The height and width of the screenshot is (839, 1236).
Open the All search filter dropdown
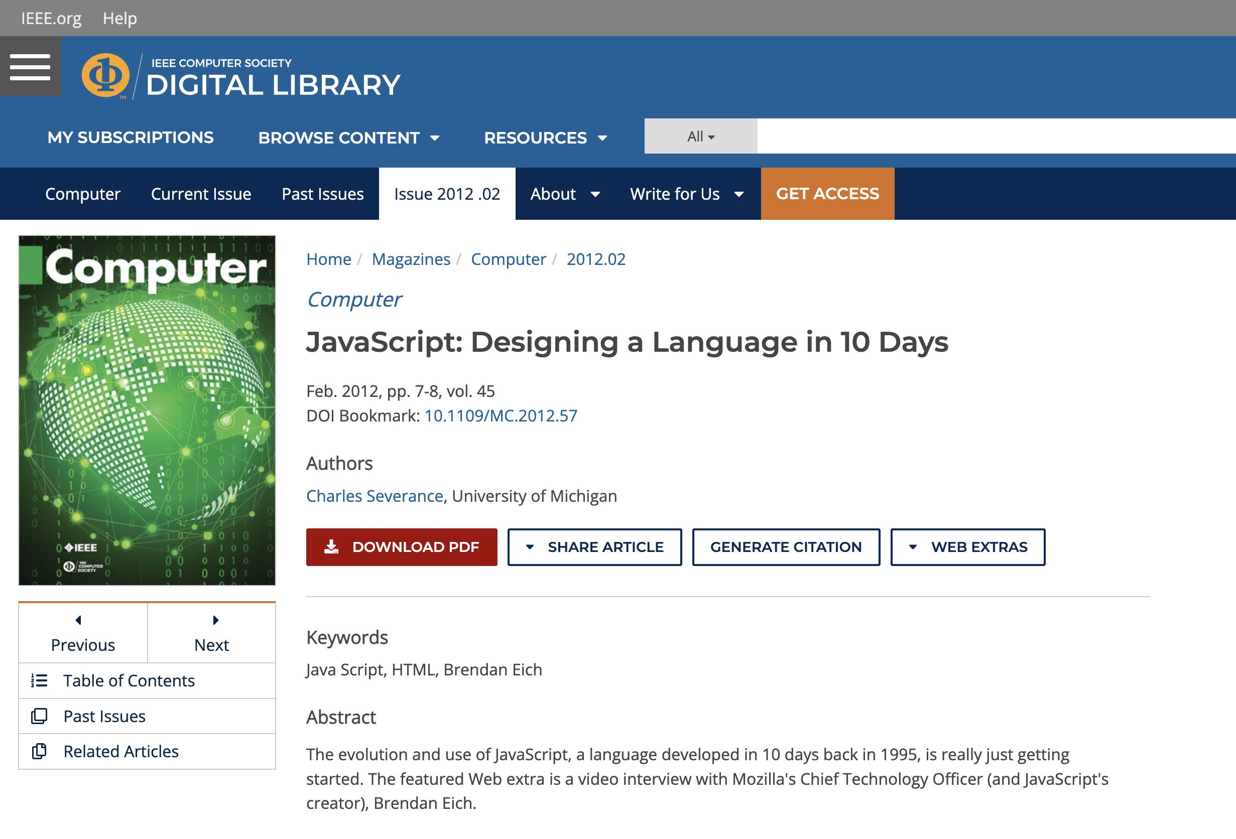700,136
